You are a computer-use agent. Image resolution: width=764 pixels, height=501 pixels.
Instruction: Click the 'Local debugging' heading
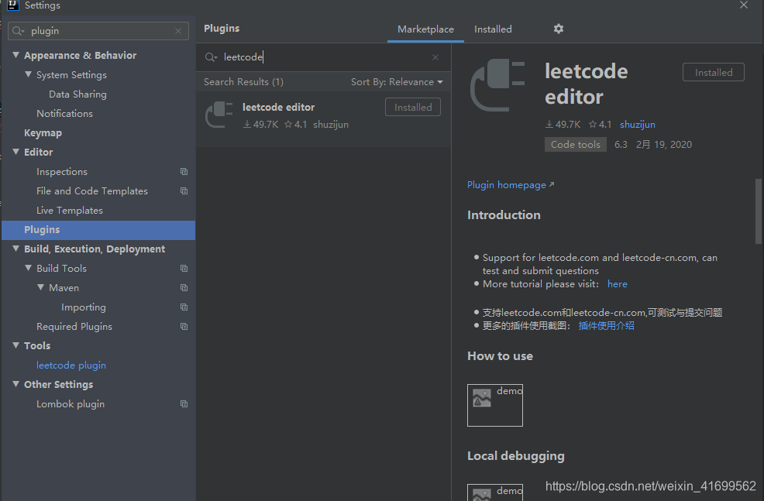tap(516, 456)
